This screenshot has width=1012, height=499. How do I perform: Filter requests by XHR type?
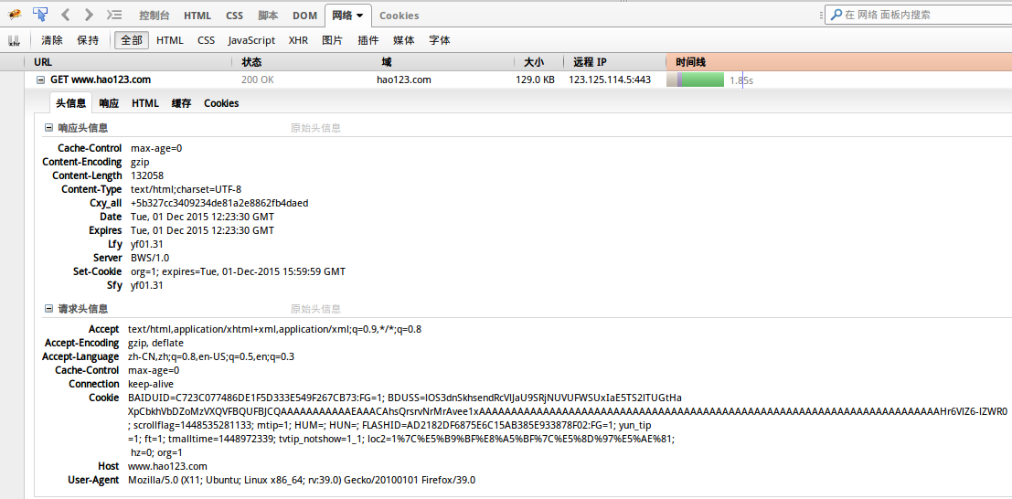298,40
